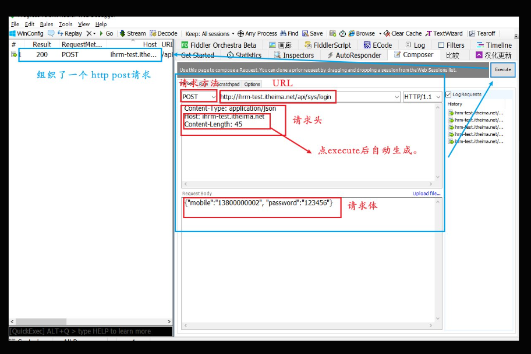The height and width of the screenshot is (354, 531).
Task: Open the Fiddler Orchestra Beta tab
Action: [219, 45]
